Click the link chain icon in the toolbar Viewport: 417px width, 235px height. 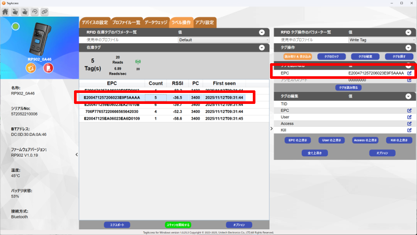tap(44, 11)
